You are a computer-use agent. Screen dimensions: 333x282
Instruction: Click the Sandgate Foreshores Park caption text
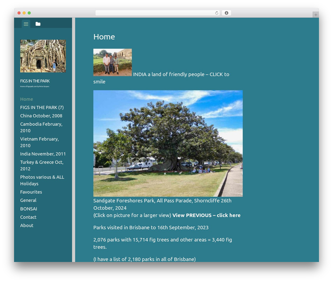click(162, 204)
